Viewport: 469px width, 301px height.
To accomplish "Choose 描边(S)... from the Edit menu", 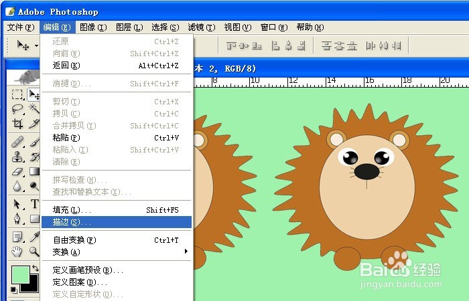I will [x=117, y=222].
